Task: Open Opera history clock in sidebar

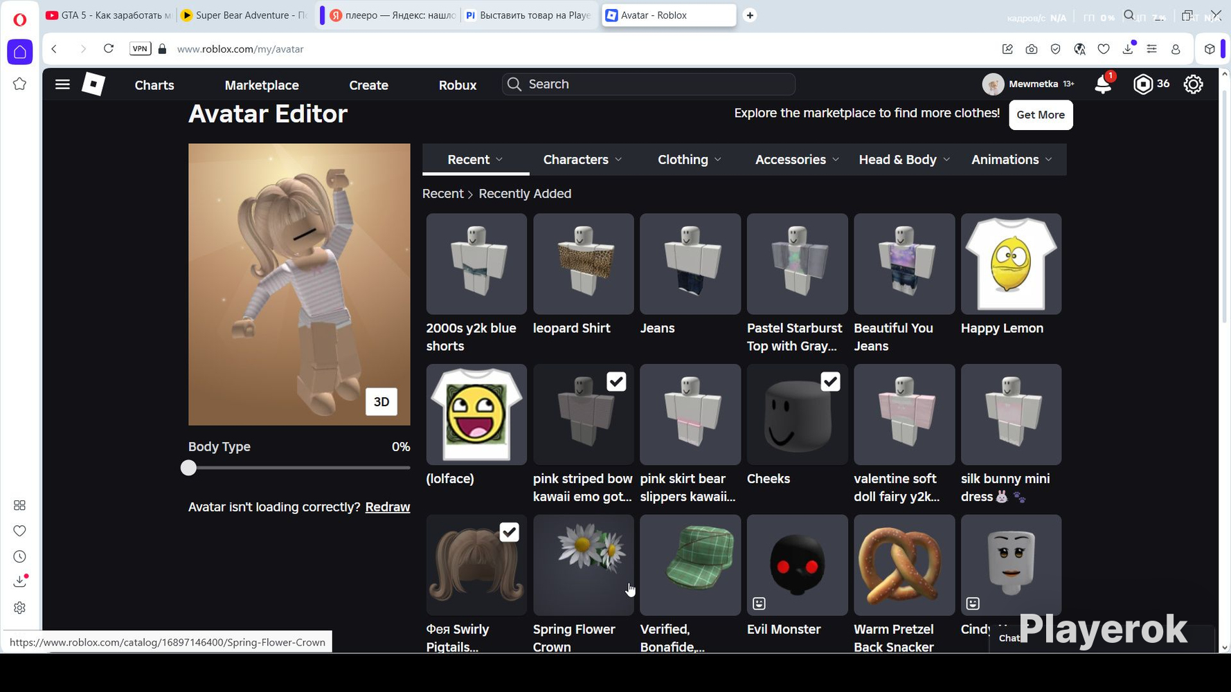Action: tap(19, 556)
